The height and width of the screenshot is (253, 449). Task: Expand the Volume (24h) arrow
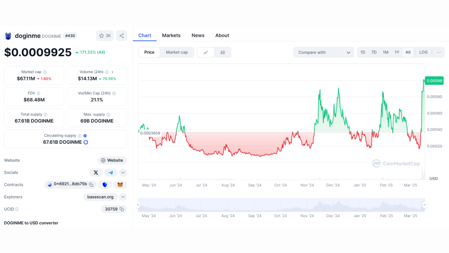(112, 72)
